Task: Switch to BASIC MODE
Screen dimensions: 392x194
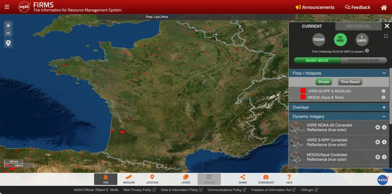Action: click(x=317, y=61)
